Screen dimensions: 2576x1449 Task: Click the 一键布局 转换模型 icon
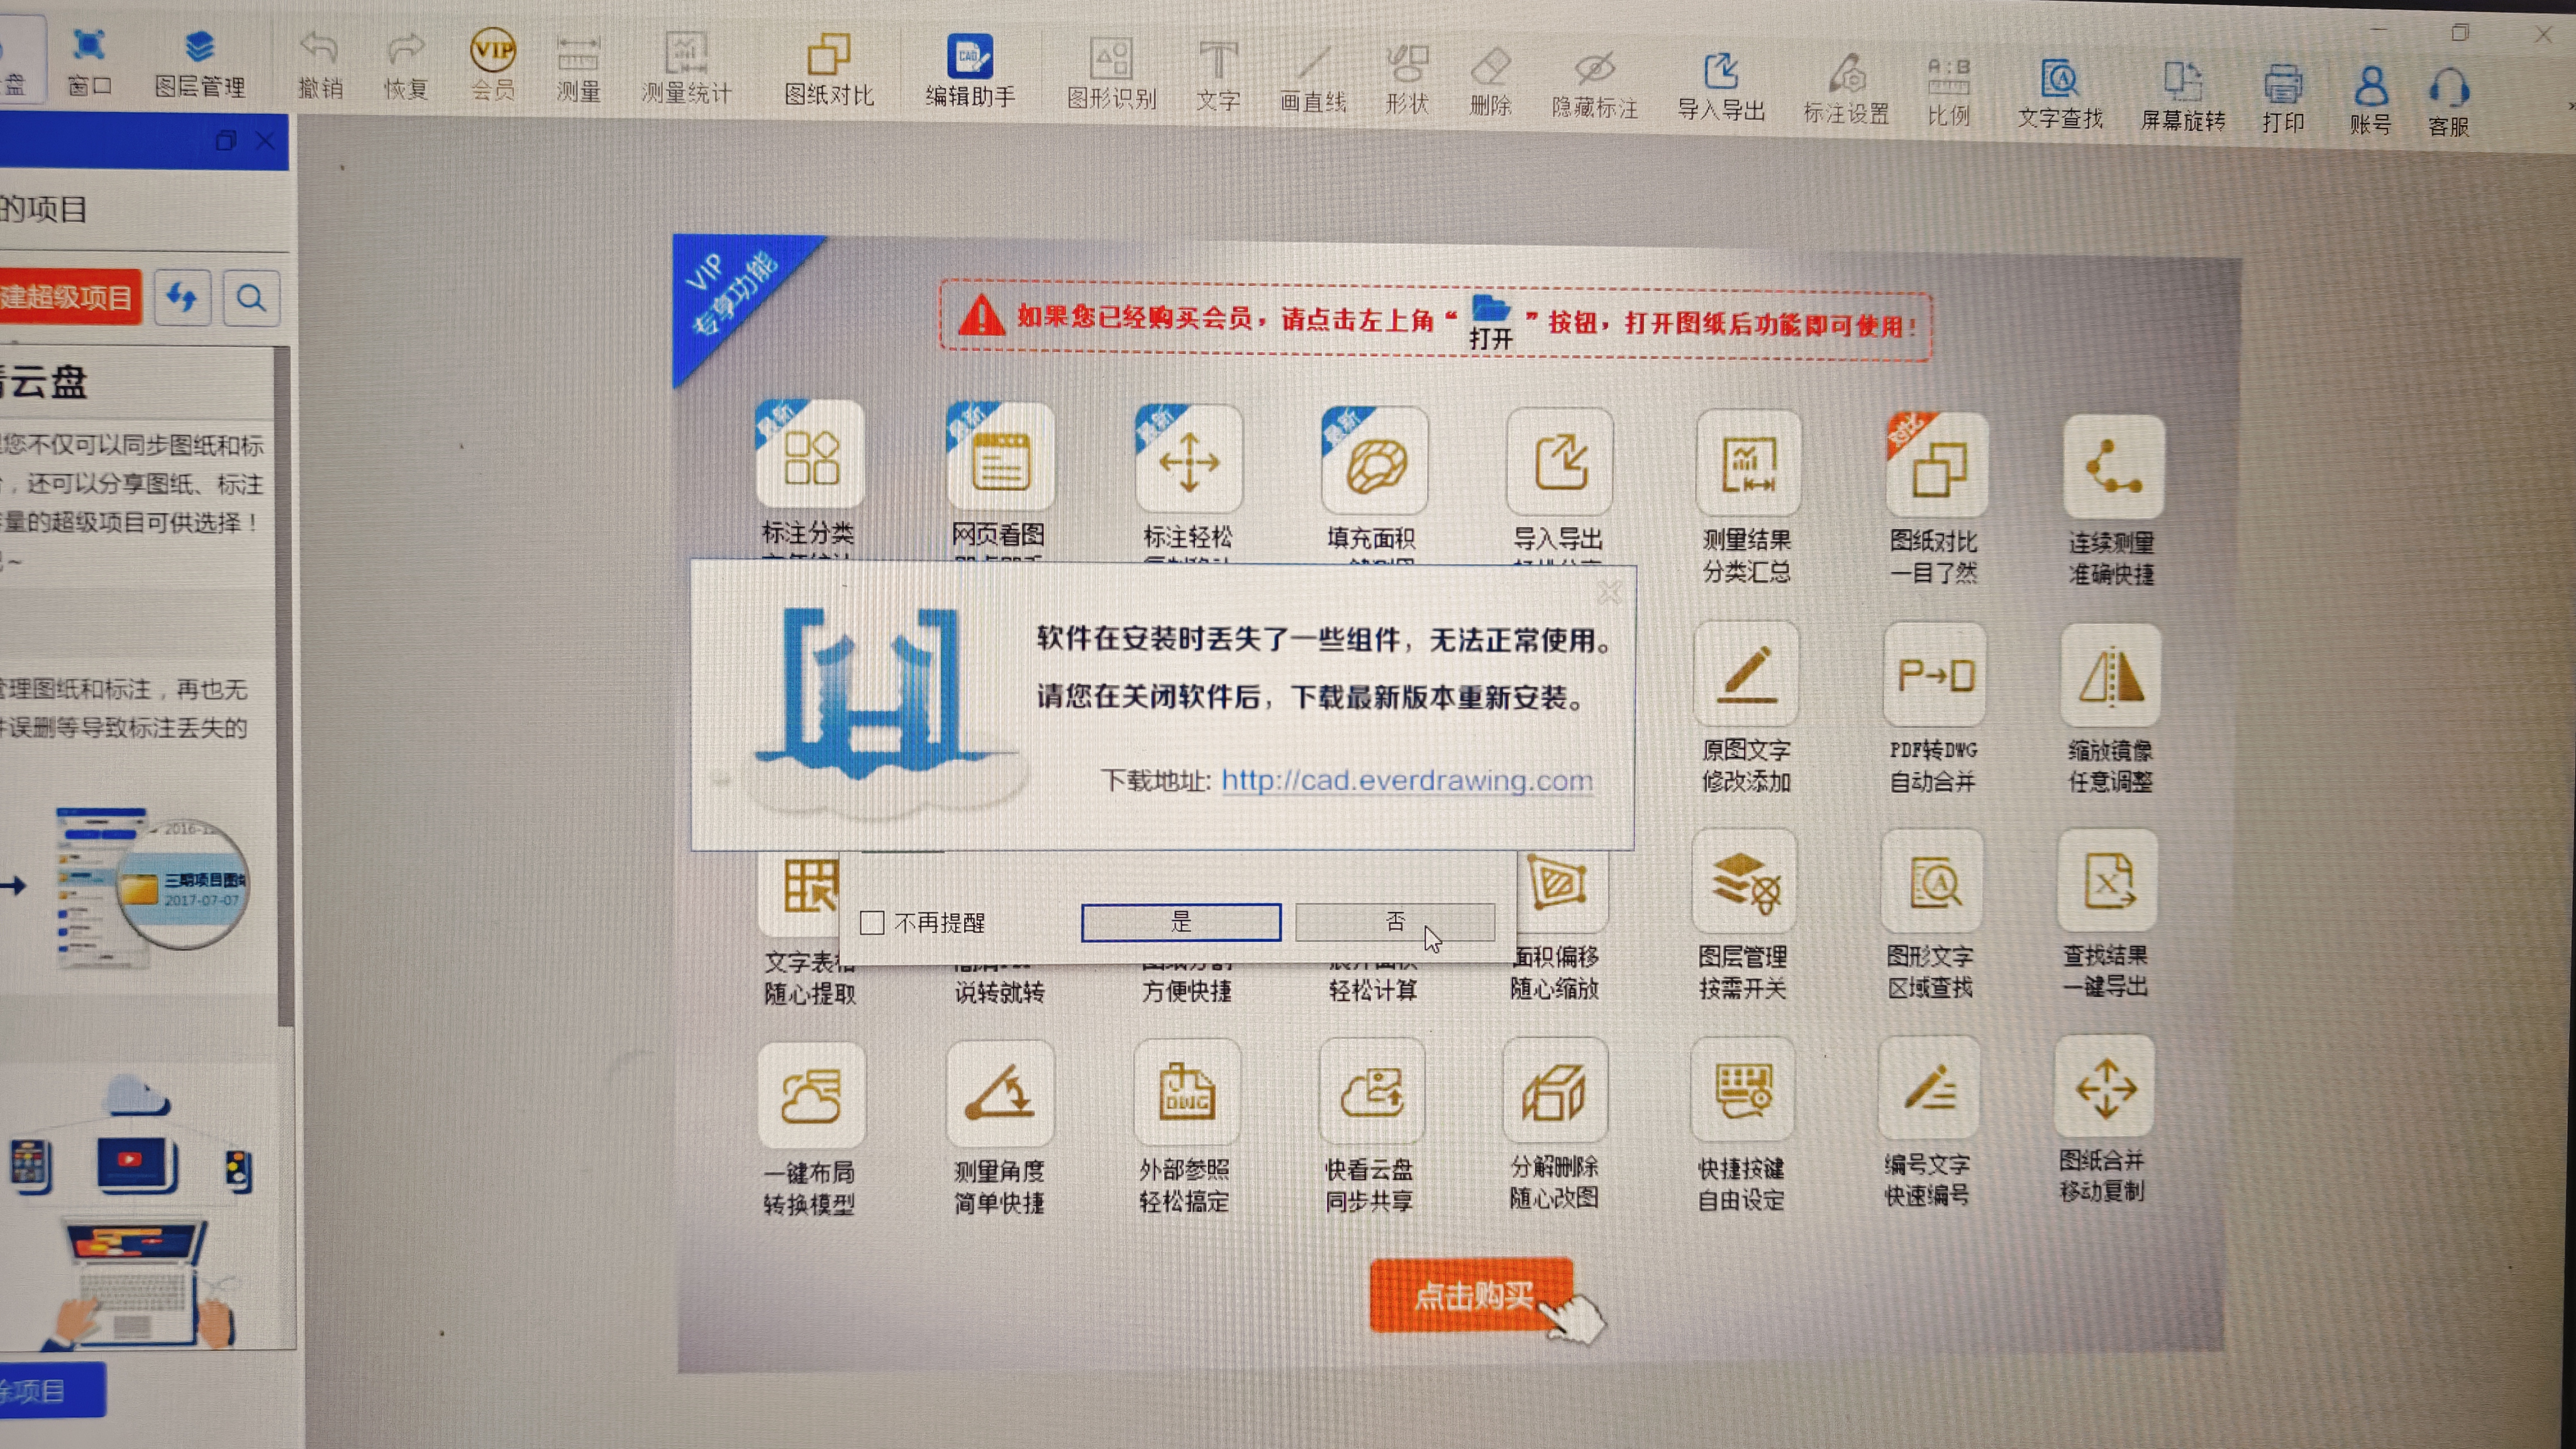pos(811,1095)
